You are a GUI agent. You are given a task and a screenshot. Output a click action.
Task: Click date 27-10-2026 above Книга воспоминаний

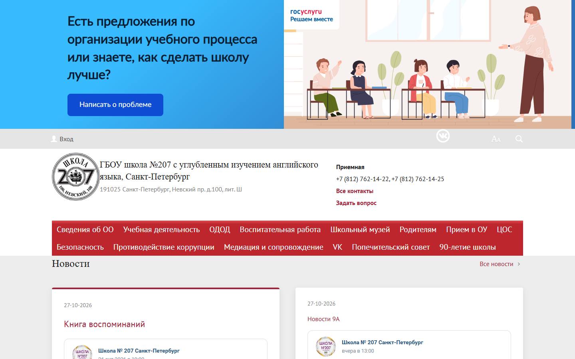click(78, 305)
